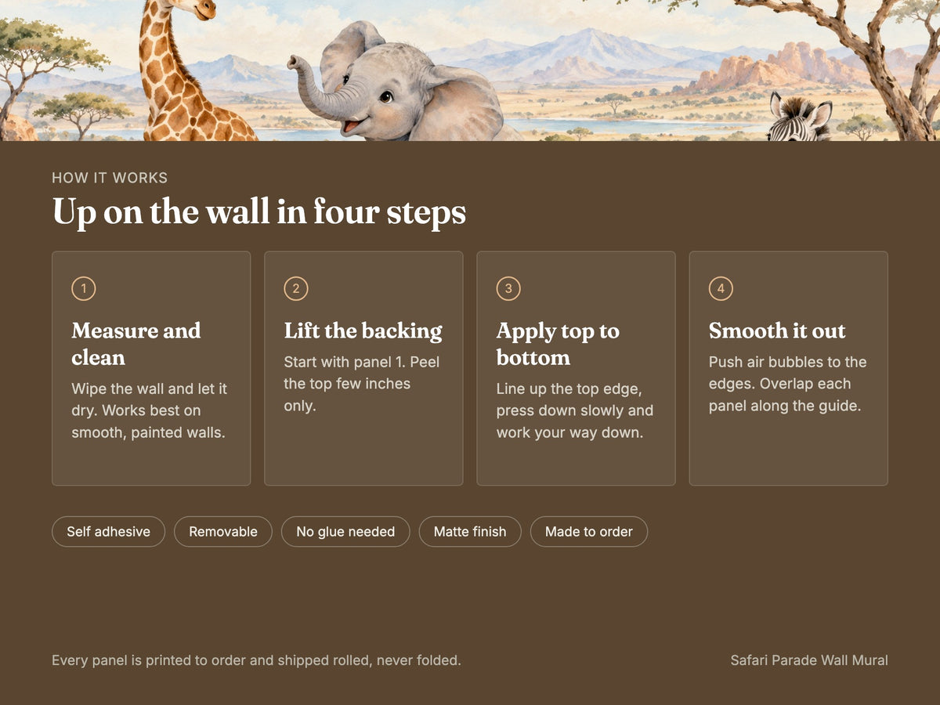Click the HOW IT WORKS label
The image size is (940, 705).
tap(110, 178)
